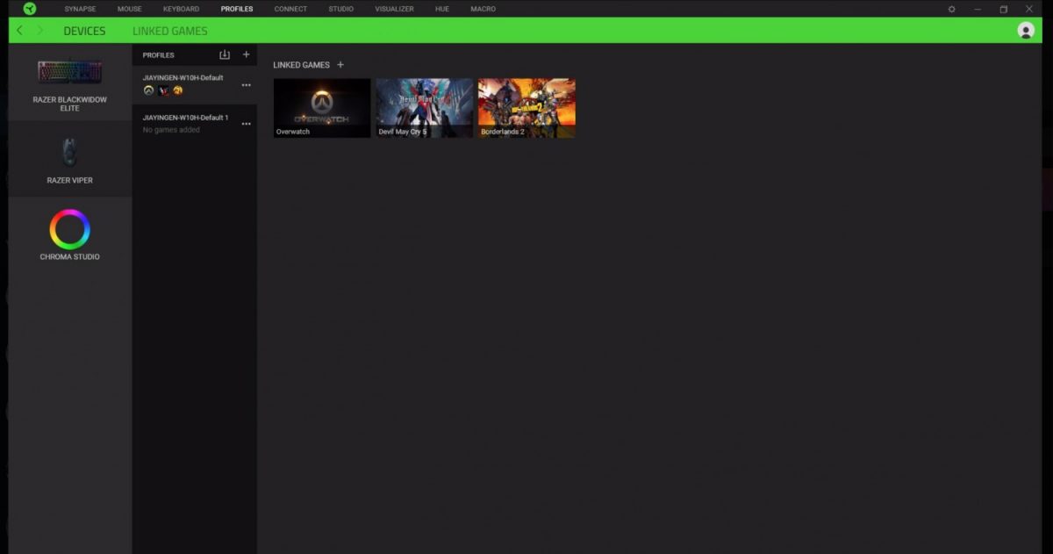Click the PROFILES panel header

click(x=159, y=55)
